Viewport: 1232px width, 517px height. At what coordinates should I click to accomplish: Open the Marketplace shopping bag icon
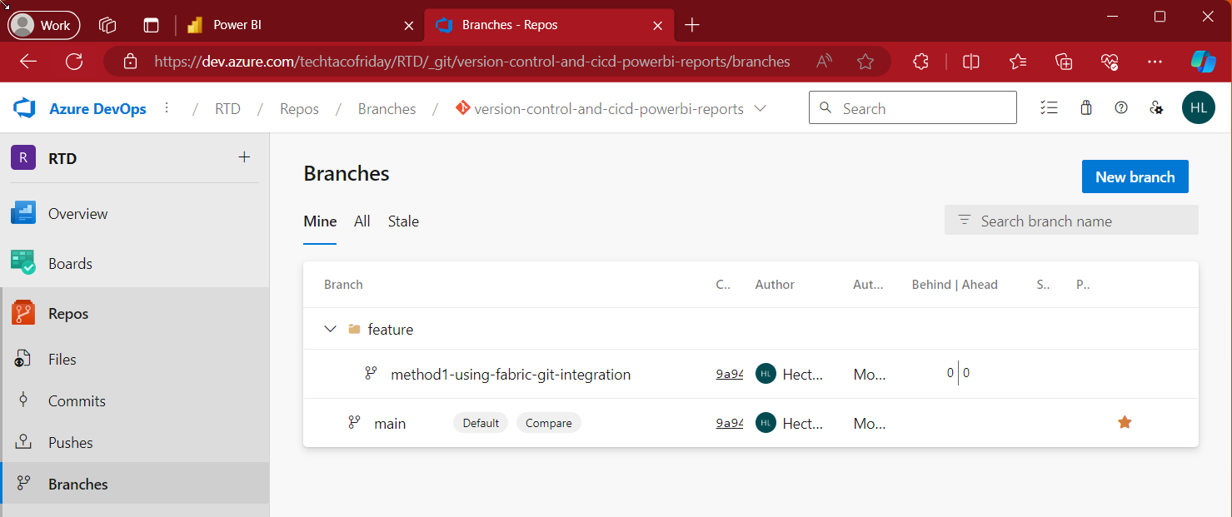1085,107
